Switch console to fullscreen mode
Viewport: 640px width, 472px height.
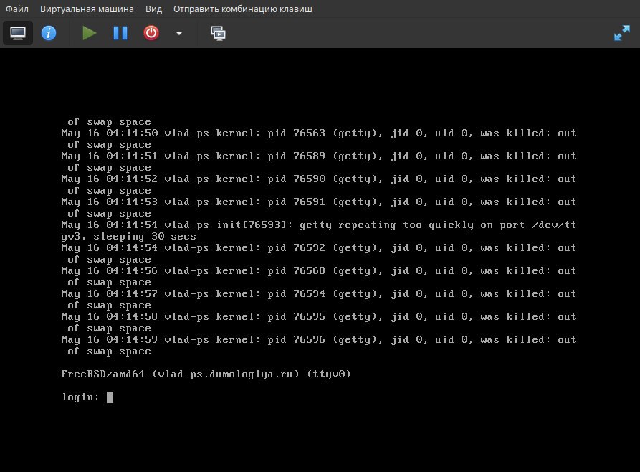tap(621, 33)
